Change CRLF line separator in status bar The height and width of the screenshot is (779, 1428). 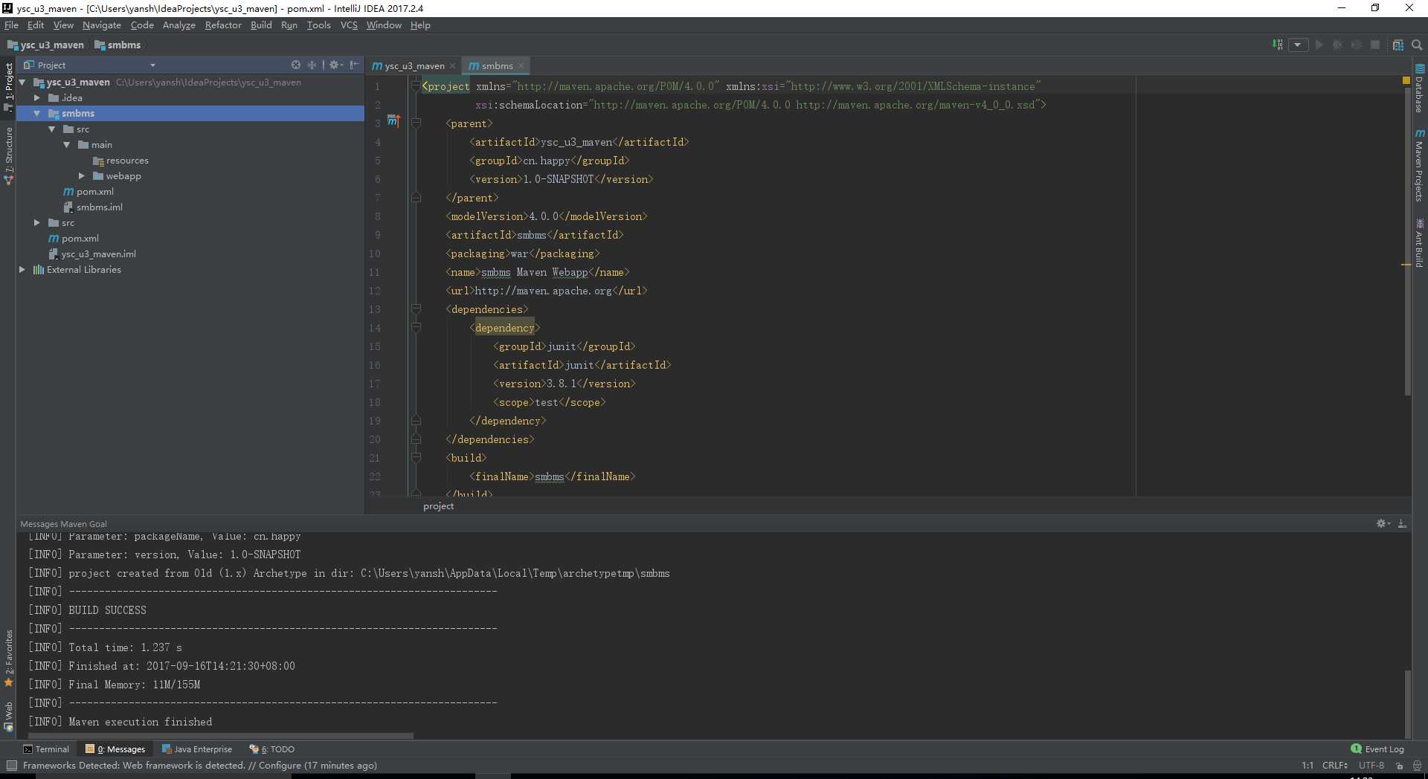(x=1335, y=765)
